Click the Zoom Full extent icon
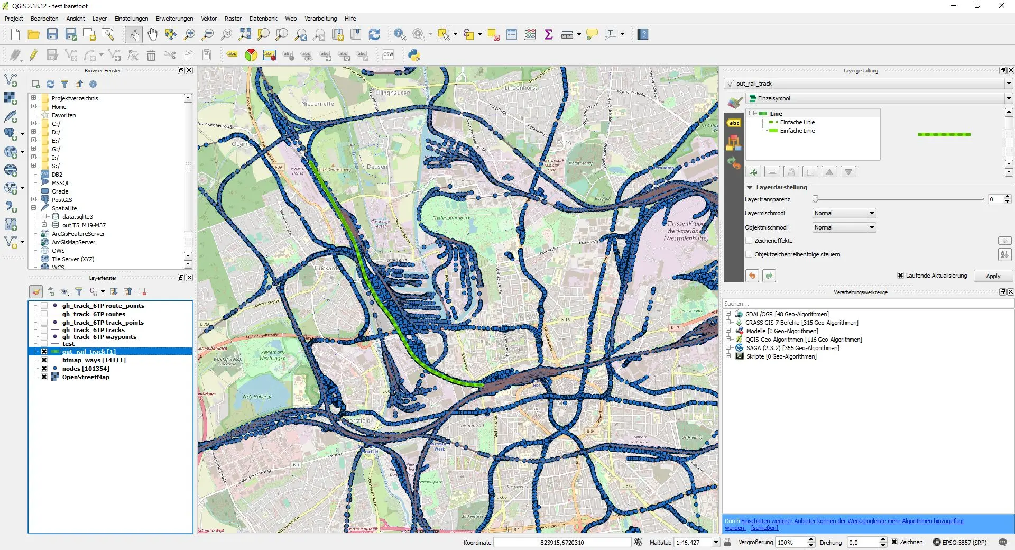Image resolution: width=1015 pixels, height=550 pixels. click(x=245, y=34)
